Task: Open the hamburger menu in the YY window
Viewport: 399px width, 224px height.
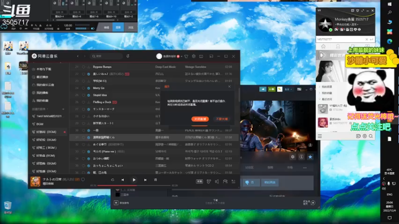Action: click(320, 136)
